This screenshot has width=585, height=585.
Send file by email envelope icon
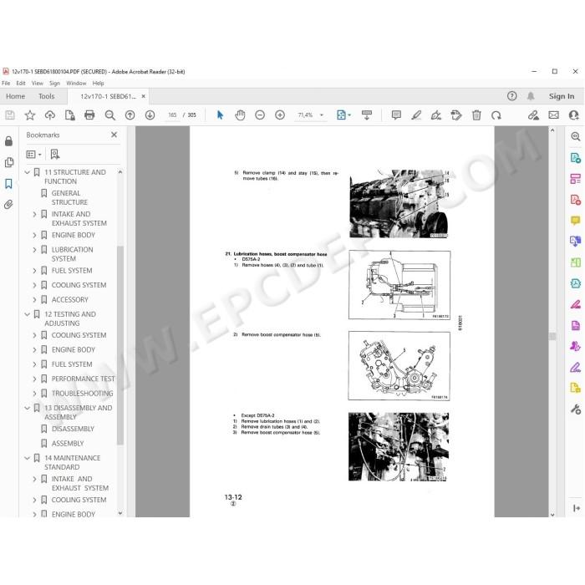[x=553, y=115]
